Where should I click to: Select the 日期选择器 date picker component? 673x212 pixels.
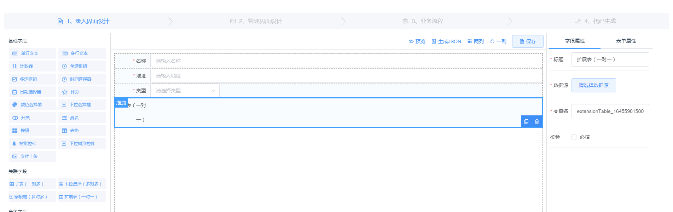click(x=33, y=92)
